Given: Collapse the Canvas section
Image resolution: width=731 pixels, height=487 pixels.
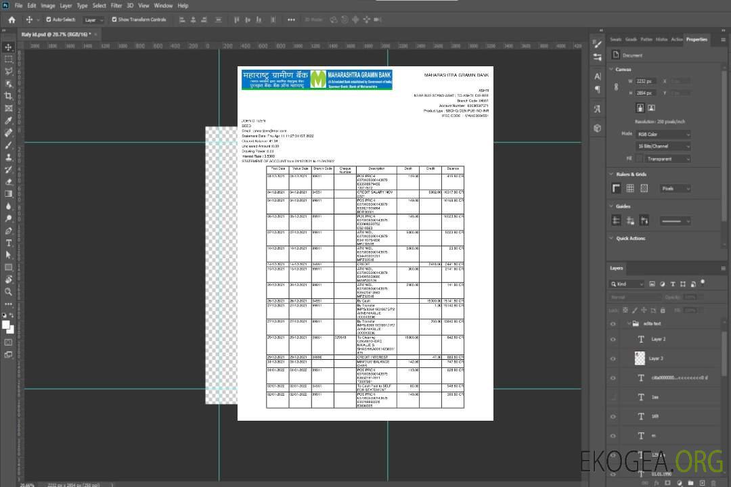Looking at the screenshot, I should point(612,69).
